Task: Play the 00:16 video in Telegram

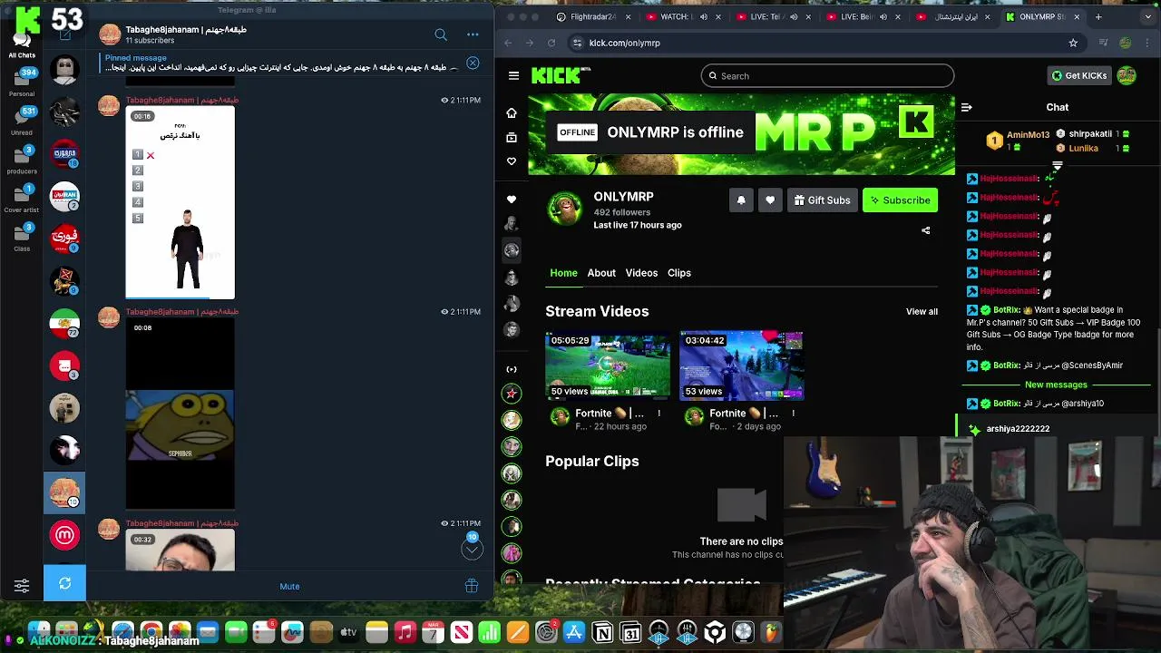Action: pos(180,202)
